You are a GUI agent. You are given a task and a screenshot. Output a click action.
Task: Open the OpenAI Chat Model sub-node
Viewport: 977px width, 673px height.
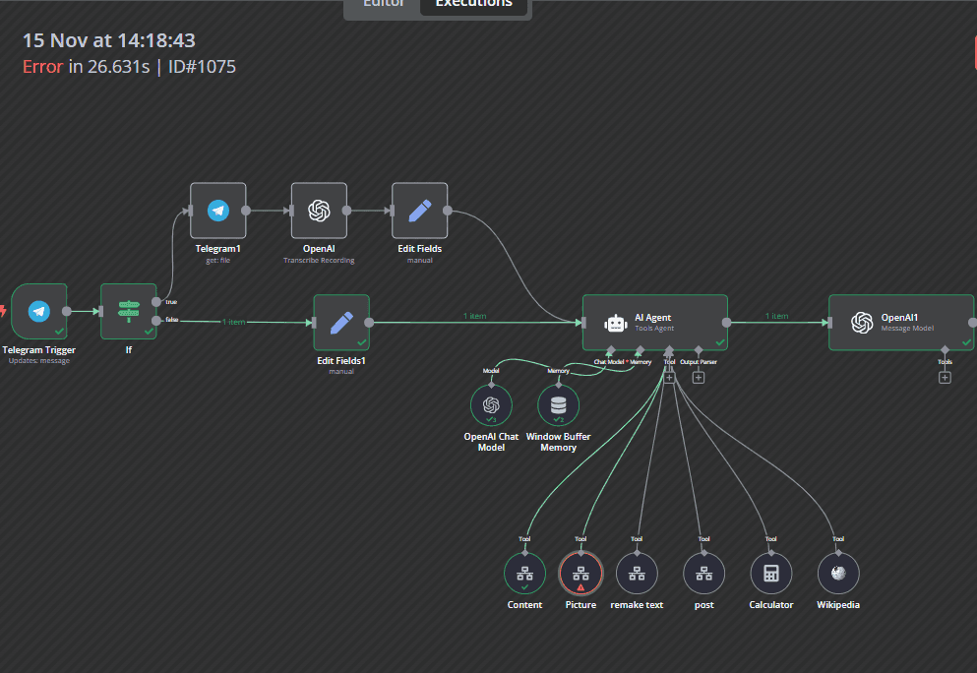coord(491,405)
